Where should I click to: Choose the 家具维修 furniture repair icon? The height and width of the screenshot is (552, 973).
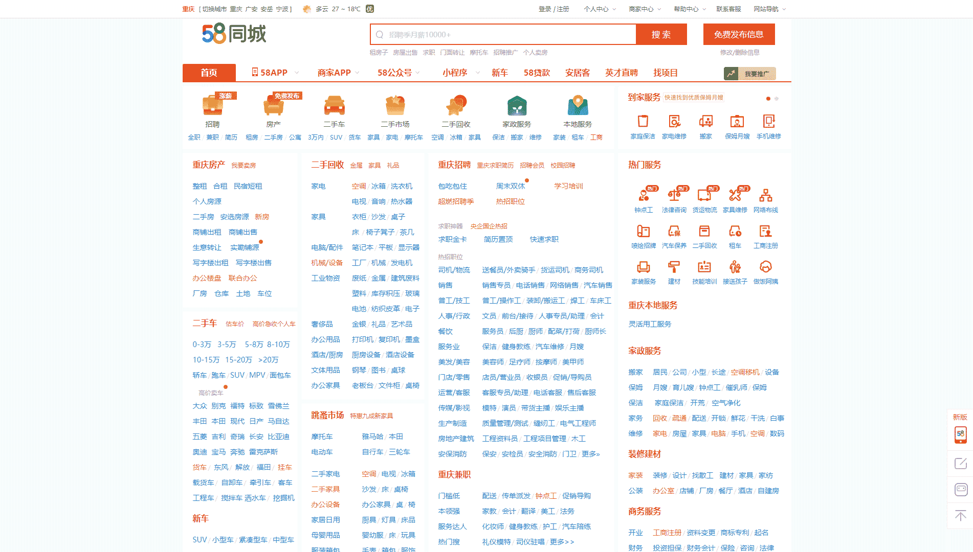point(735,194)
